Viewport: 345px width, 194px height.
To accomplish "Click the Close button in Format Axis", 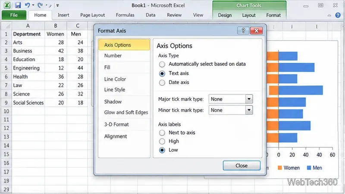I will tap(241, 166).
